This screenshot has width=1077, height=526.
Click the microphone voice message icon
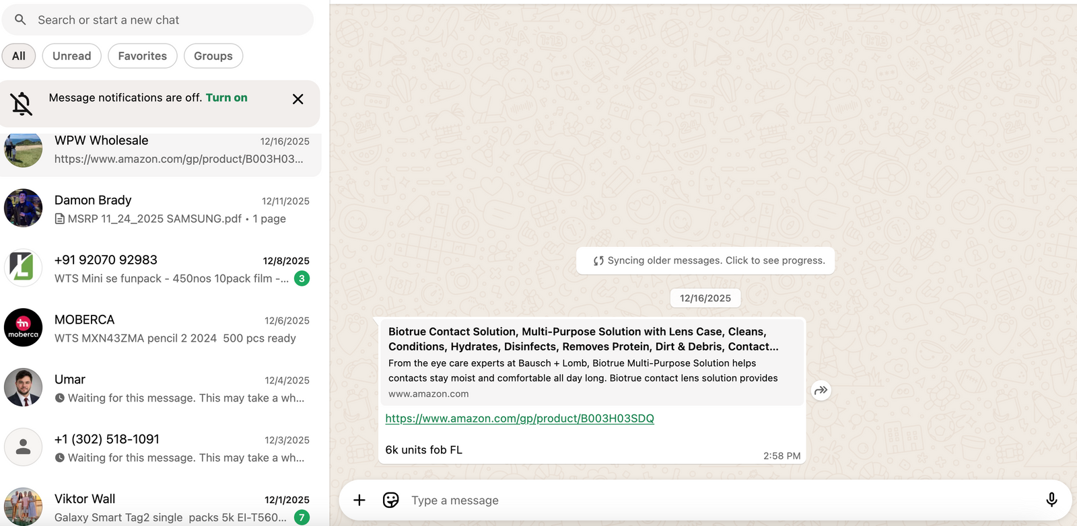[x=1051, y=500]
